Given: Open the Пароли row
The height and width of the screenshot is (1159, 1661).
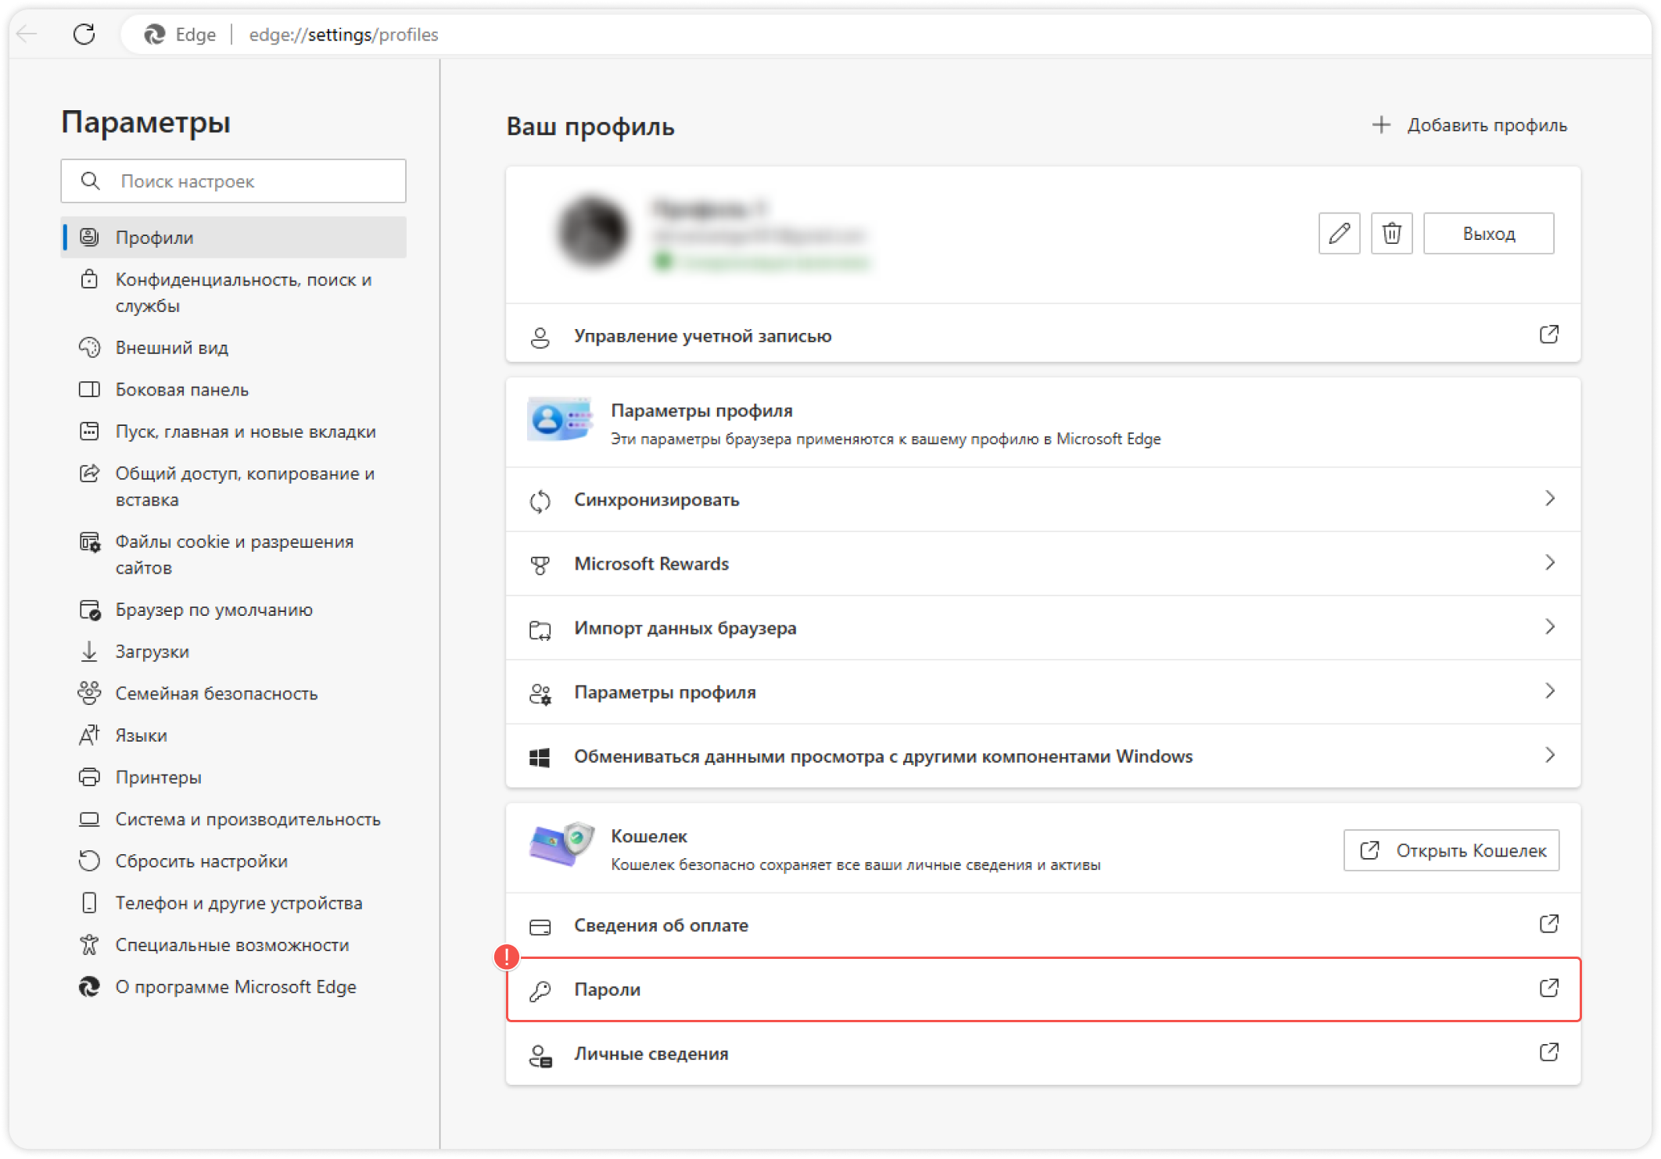Looking at the screenshot, I should coord(1043,989).
